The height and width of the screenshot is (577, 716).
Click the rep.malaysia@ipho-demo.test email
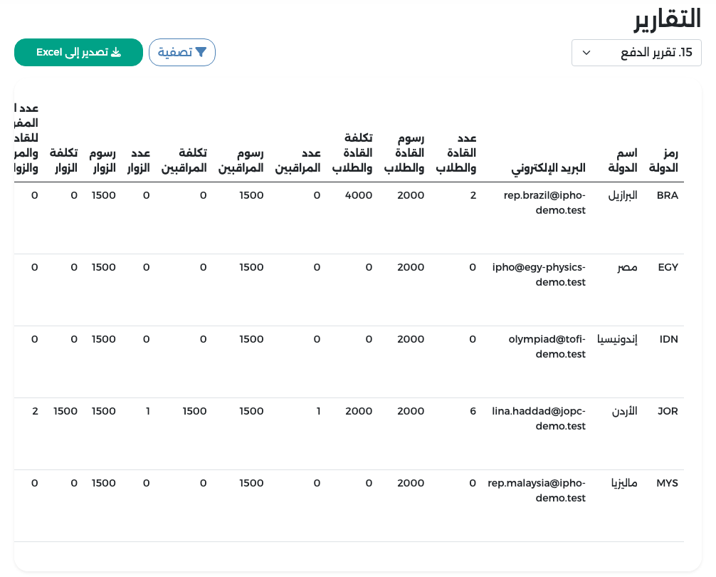pos(537,491)
